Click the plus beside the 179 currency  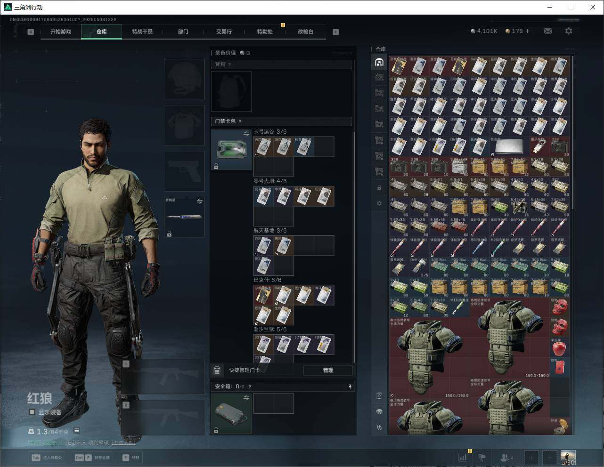click(x=527, y=31)
